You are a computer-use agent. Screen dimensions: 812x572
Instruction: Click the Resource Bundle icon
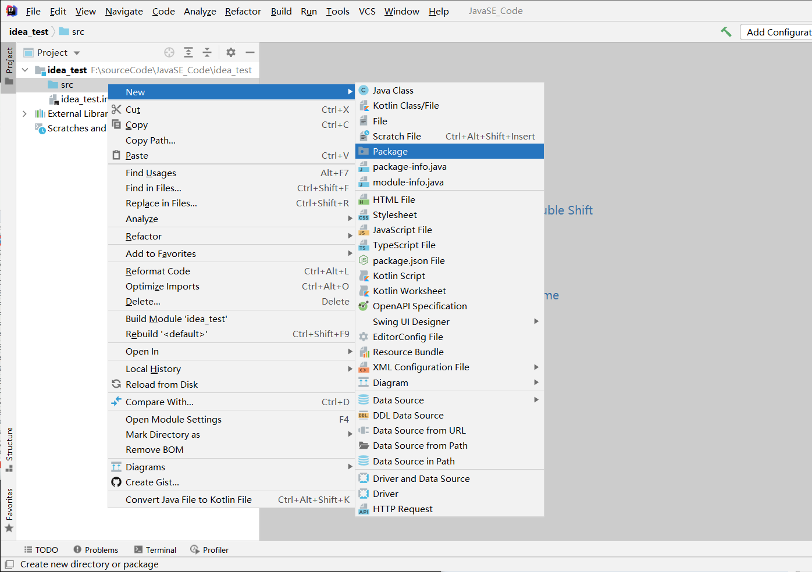click(x=364, y=352)
